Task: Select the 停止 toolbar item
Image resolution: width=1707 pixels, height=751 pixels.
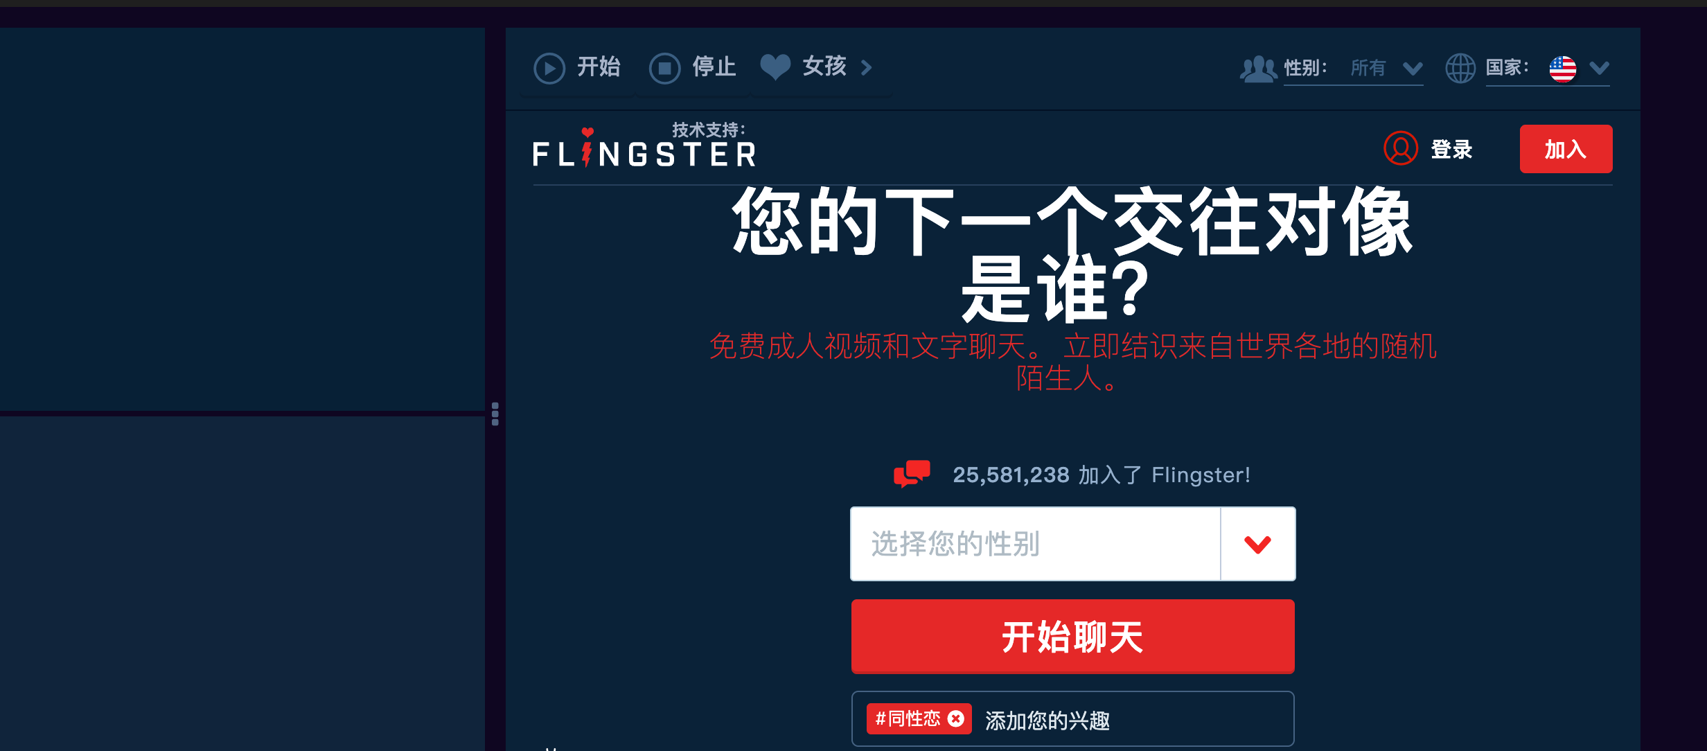Action: pyautogui.click(x=693, y=67)
